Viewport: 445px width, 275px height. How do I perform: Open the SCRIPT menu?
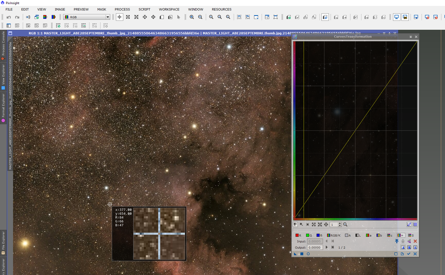point(144,10)
